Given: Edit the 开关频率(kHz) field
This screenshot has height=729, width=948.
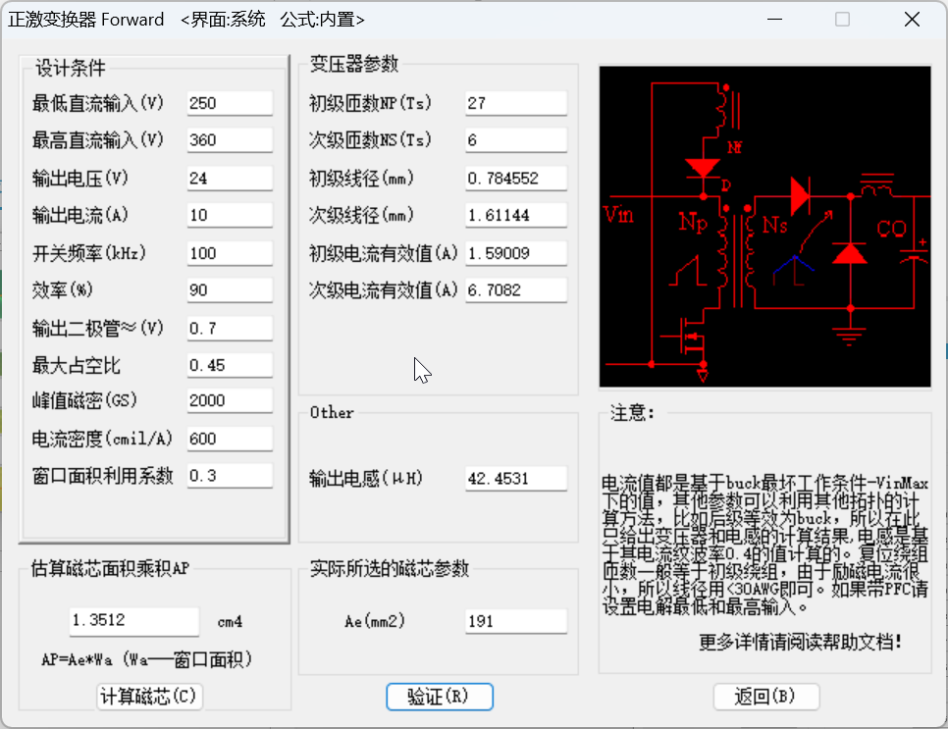Looking at the screenshot, I should [x=230, y=253].
